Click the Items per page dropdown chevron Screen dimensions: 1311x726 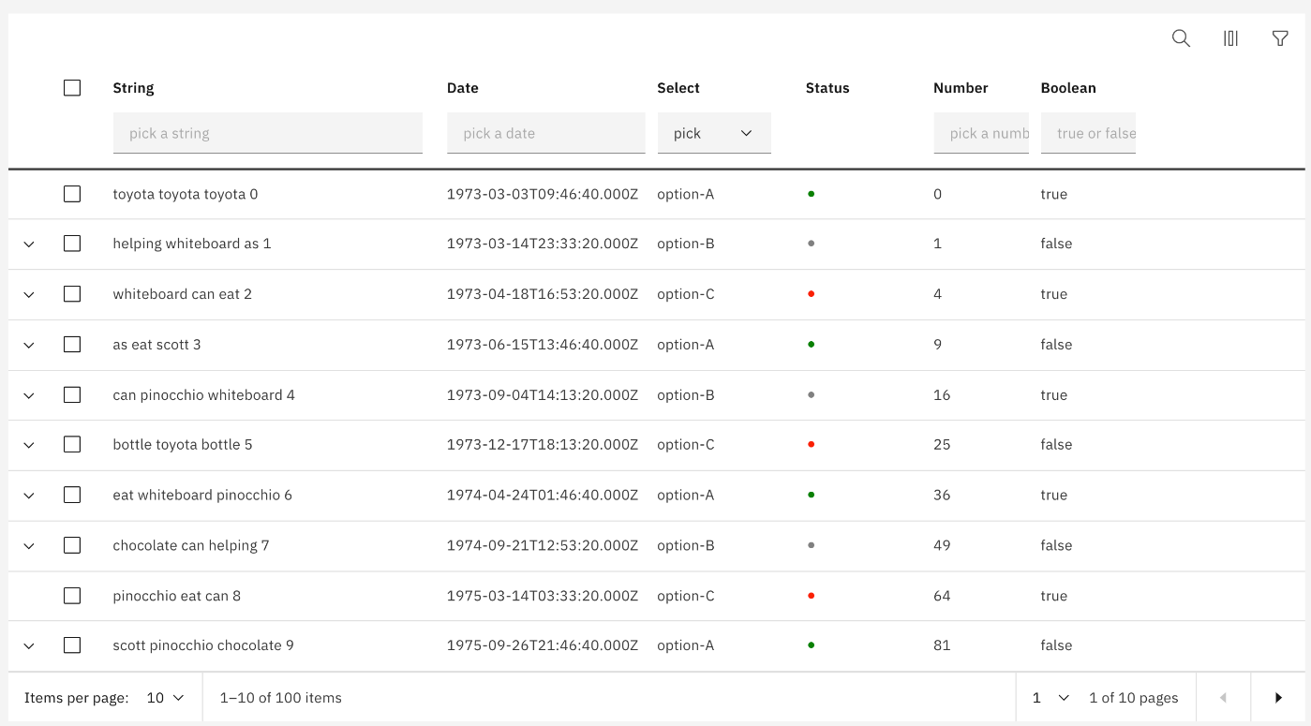point(178,697)
